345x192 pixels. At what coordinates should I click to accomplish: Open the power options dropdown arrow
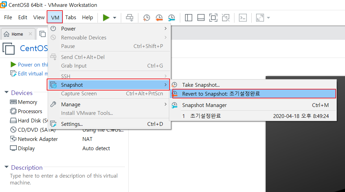click(x=115, y=17)
